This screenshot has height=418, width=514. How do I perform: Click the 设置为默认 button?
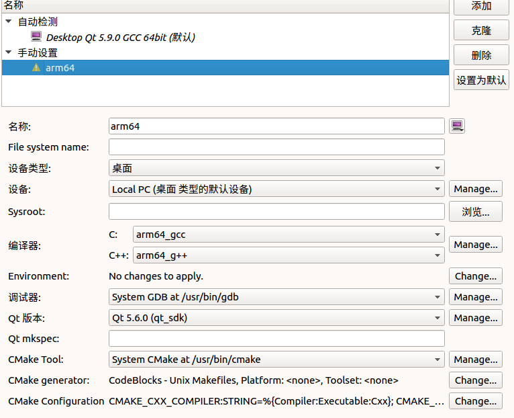[481, 80]
